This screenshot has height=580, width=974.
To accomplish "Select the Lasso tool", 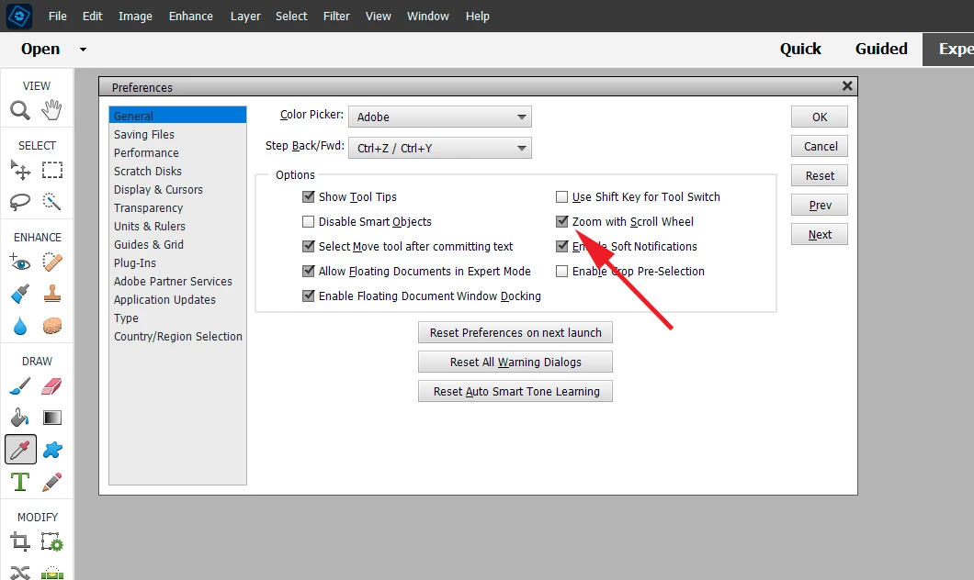I will (20, 202).
